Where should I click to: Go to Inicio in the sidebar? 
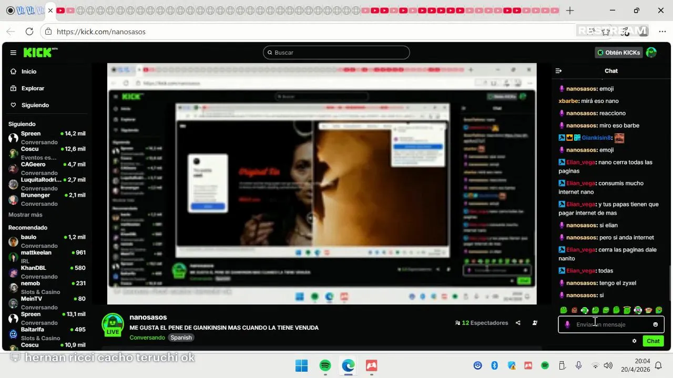click(23, 71)
